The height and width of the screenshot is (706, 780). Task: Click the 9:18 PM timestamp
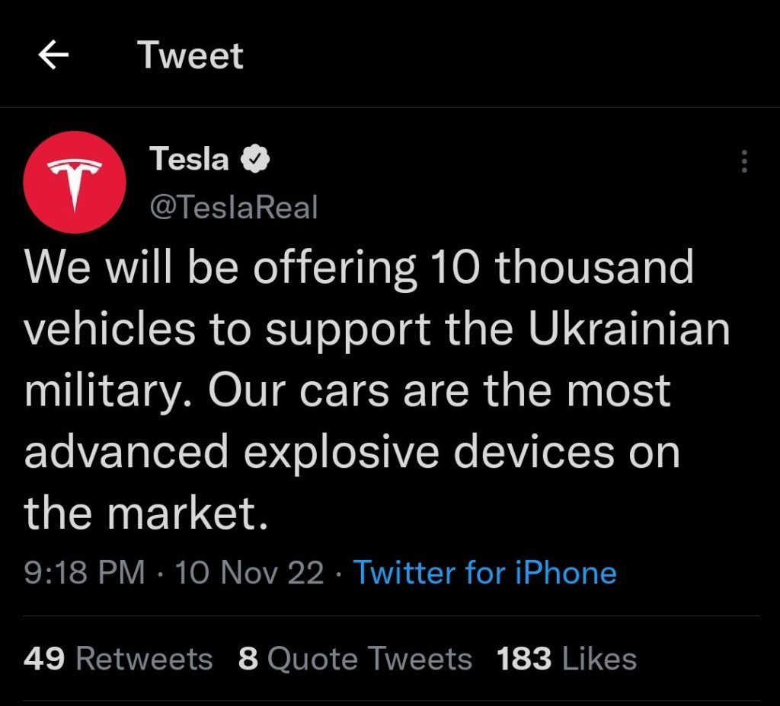(85, 572)
